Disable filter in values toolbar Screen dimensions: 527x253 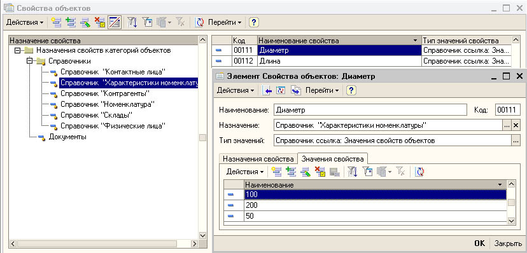(x=400, y=172)
